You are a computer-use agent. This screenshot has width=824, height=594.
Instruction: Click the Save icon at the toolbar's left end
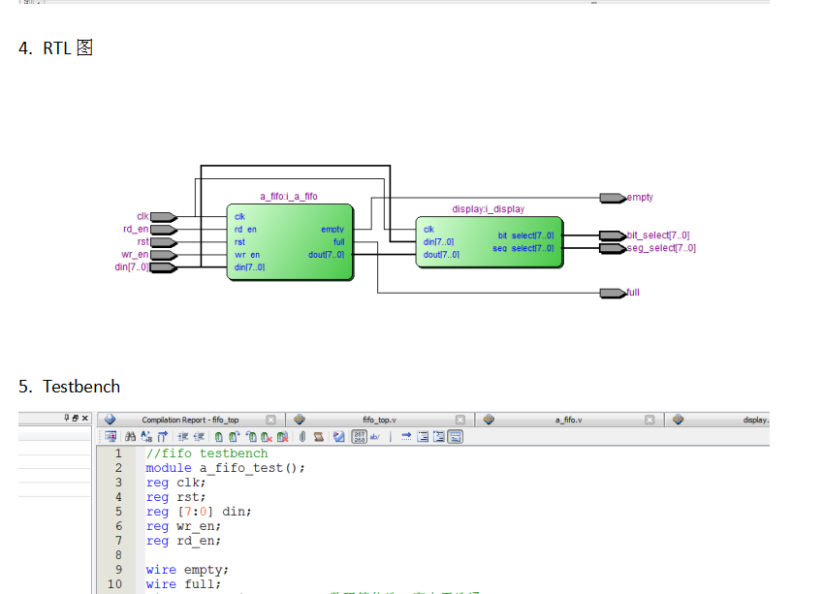(x=110, y=435)
